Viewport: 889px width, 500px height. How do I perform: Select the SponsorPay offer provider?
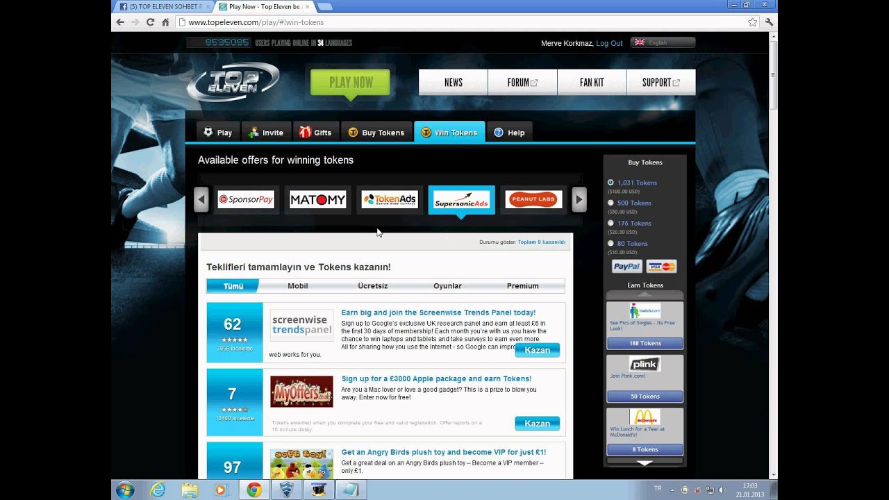(246, 200)
